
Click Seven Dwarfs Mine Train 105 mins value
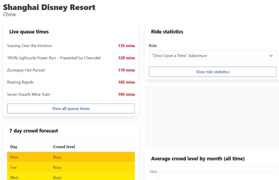pyautogui.click(x=126, y=94)
